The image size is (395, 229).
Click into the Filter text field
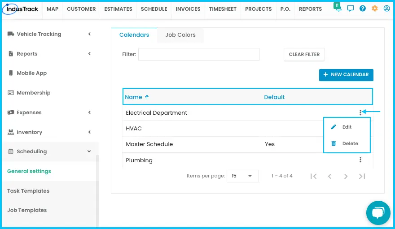[199, 54]
